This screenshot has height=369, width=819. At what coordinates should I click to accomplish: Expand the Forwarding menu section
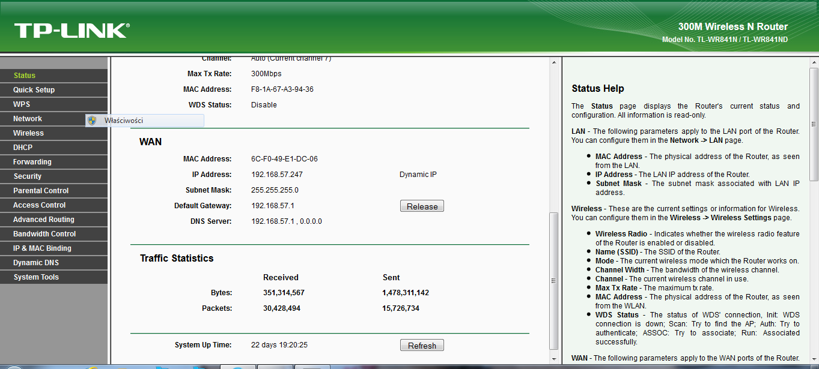(32, 162)
